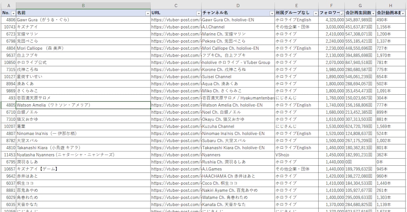The width and height of the screenshot is (407, 212).
Task: Select column D by its header
Action: pyautogui.click(x=238, y=6)
